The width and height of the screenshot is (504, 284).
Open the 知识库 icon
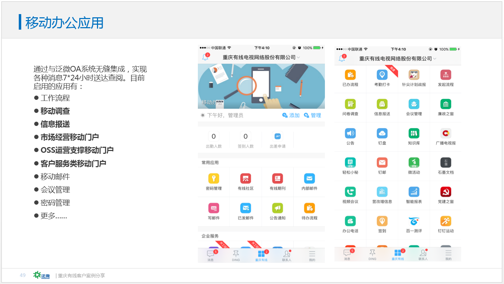pyautogui.click(x=414, y=133)
